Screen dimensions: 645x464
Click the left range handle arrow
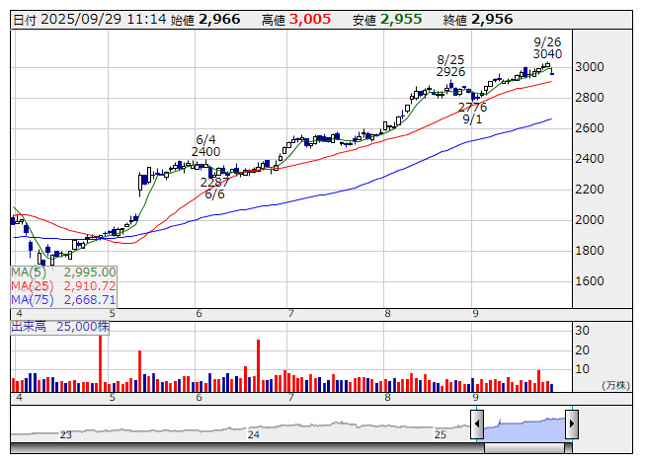(477, 424)
